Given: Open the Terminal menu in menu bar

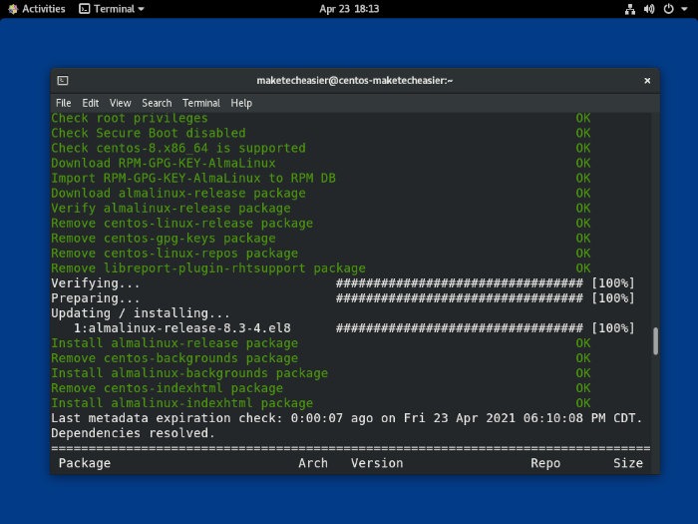Looking at the screenshot, I should [201, 103].
